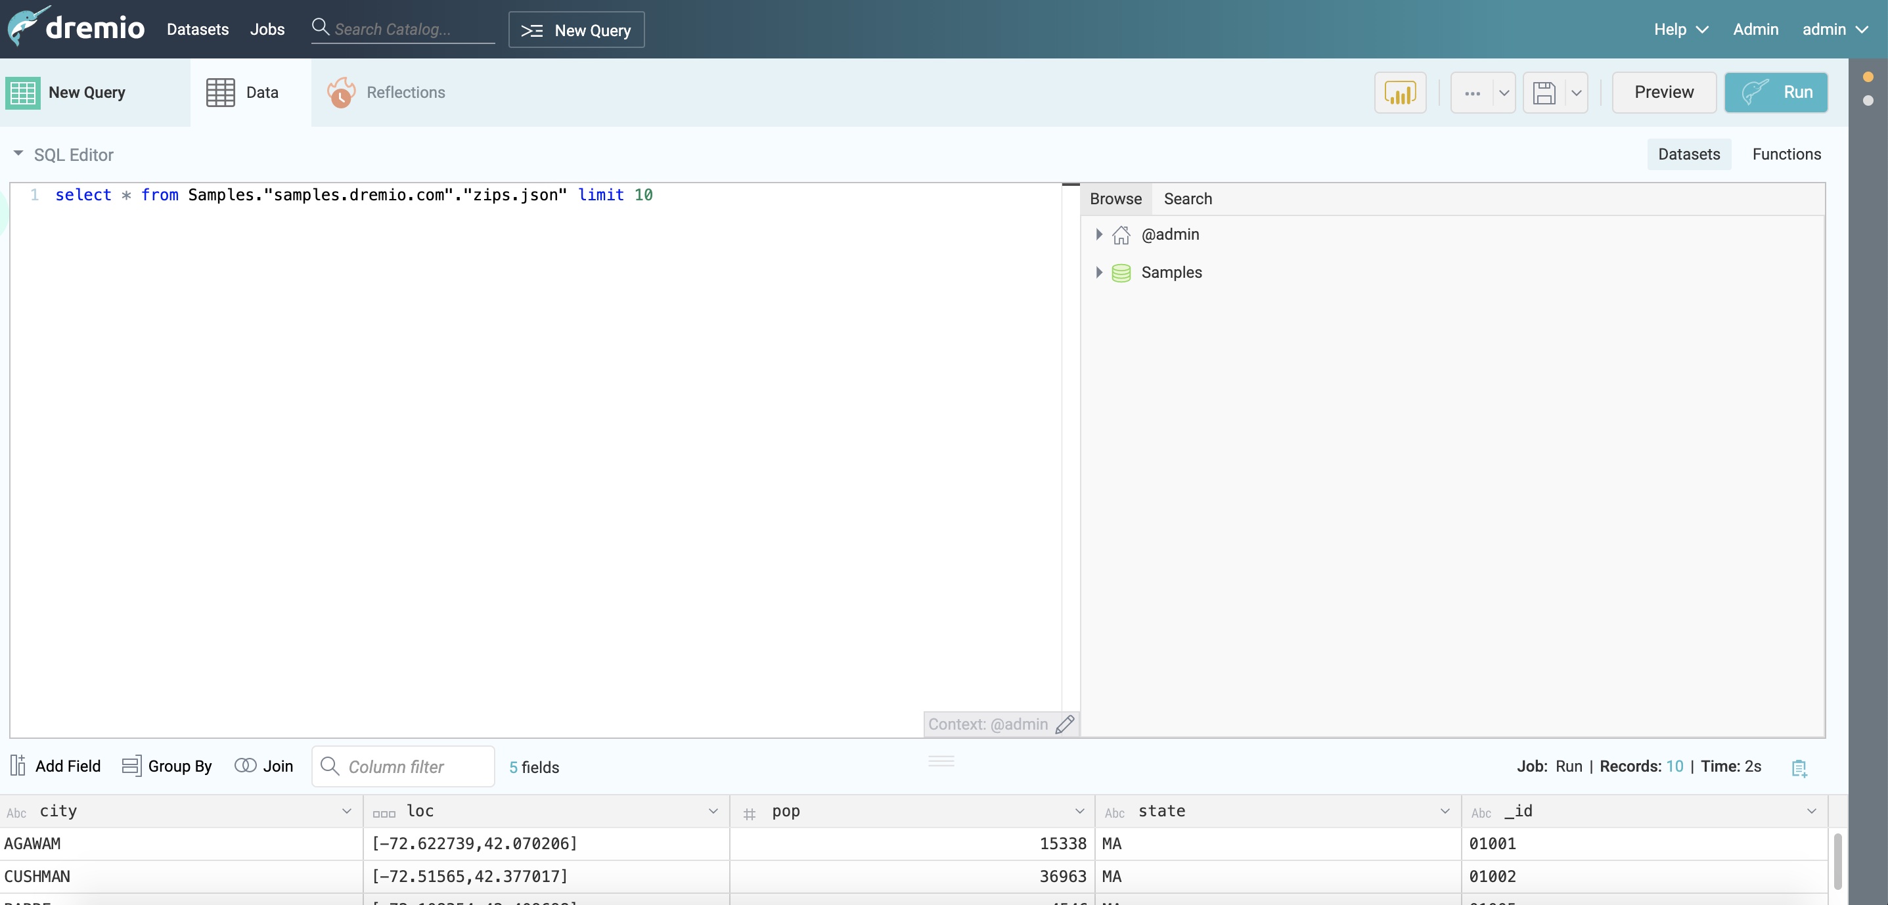Switch to the Functions panel
This screenshot has width=1888, height=905.
1786,154
